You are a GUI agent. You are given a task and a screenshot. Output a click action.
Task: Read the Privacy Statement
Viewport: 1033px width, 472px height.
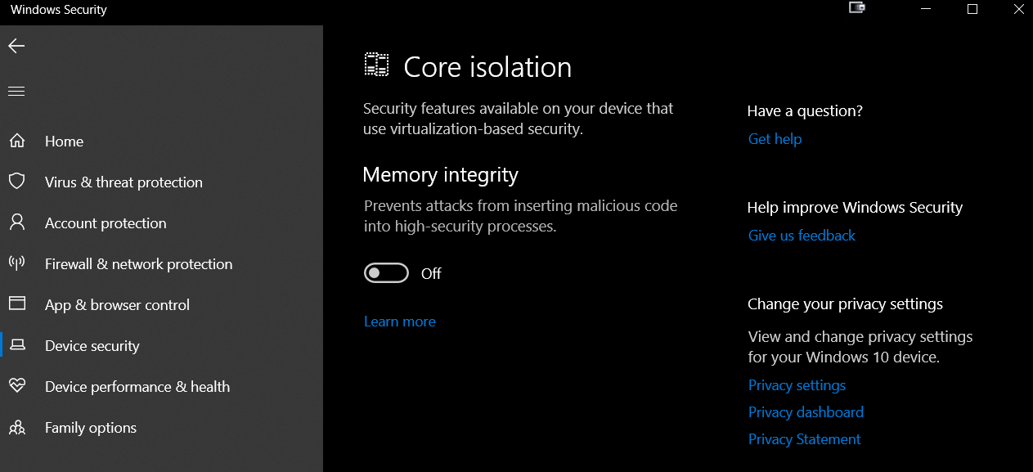803,438
